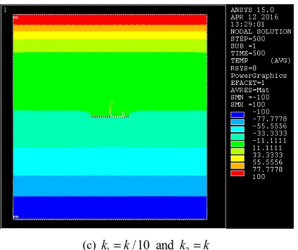Click the '33.3333' legend value
This screenshot has height=250, width=298.
[268, 155]
